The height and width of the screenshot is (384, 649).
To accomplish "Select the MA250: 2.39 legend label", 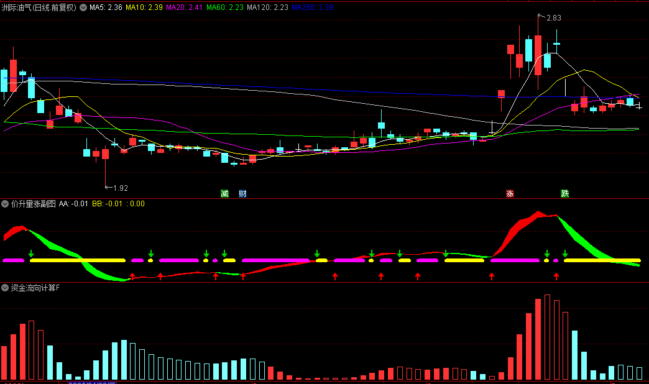I will click(312, 7).
